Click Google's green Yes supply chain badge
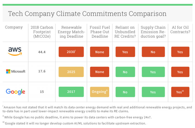 pyautogui.click(x=153, y=92)
